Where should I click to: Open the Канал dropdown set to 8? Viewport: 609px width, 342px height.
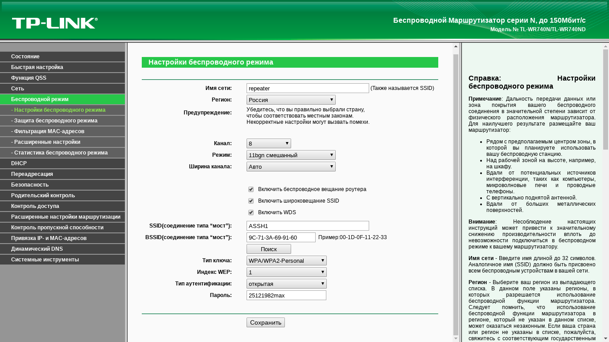[x=269, y=143]
